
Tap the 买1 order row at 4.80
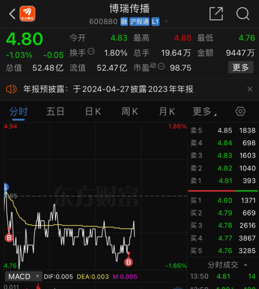click(x=223, y=201)
